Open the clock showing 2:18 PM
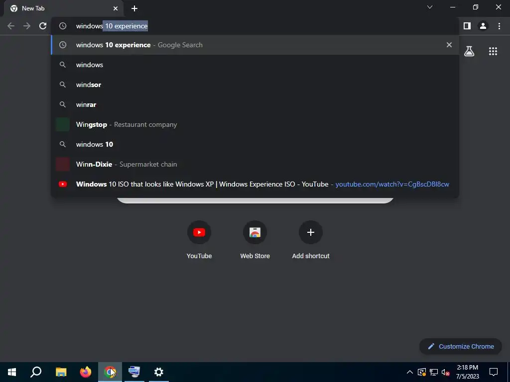This screenshot has width=510, height=382. 467,372
